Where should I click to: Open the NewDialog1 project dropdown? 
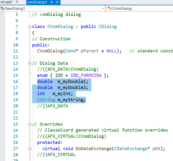[x=103, y=9]
